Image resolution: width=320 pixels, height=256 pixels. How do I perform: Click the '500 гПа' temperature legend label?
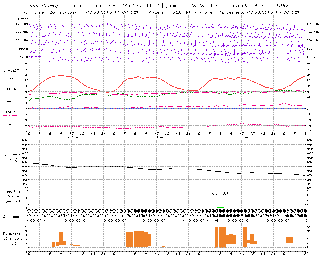tap(12, 124)
